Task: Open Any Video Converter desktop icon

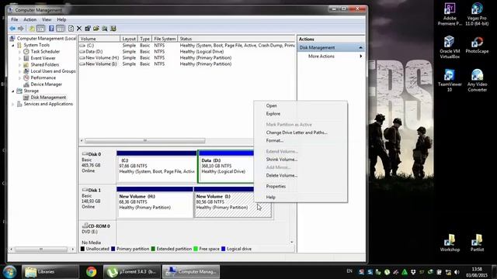Action: 477,81
